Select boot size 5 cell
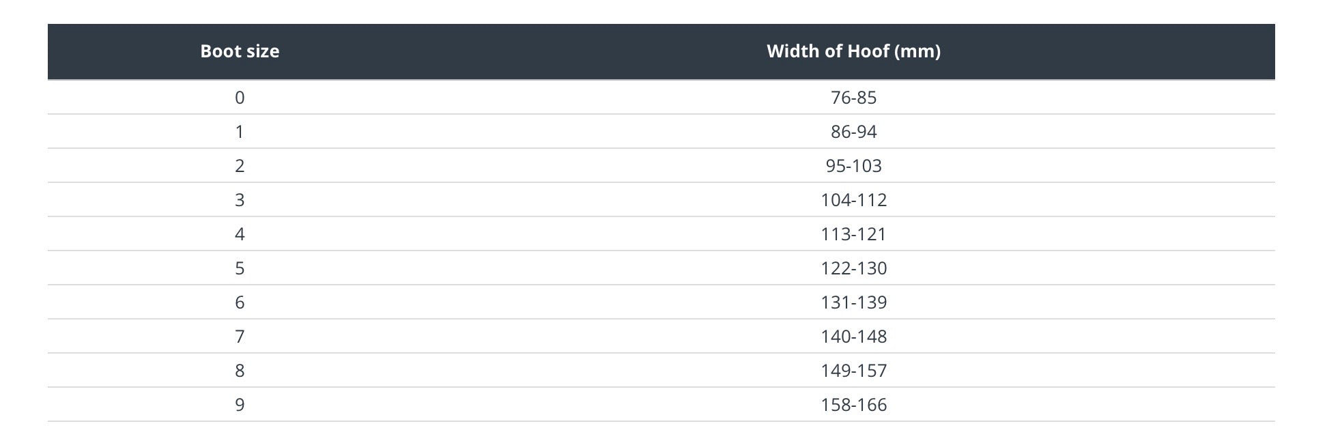 pyautogui.click(x=240, y=268)
